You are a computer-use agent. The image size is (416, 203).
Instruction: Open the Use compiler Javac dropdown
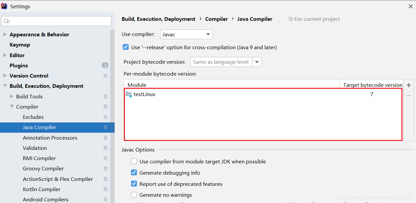pos(186,34)
